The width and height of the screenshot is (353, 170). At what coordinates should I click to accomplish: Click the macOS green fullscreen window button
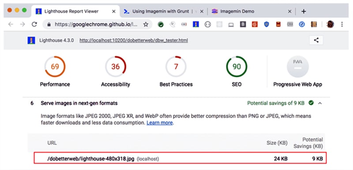pyautogui.click(x=24, y=10)
